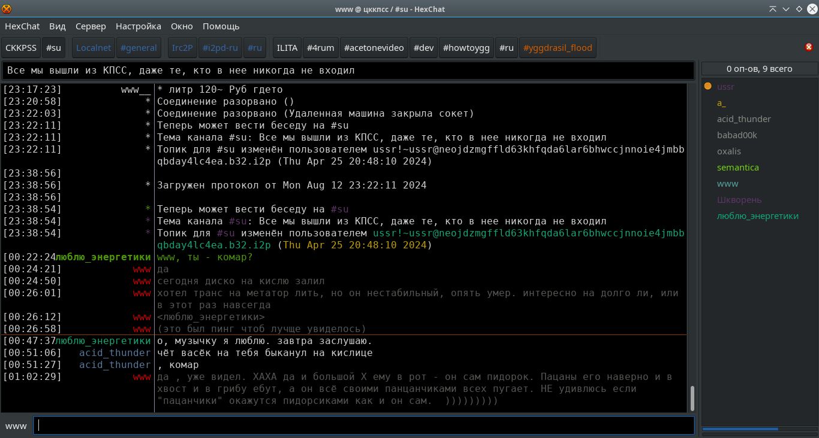Click message '(это был пинг чтоб лучше увиделось)'

tap(261, 329)
